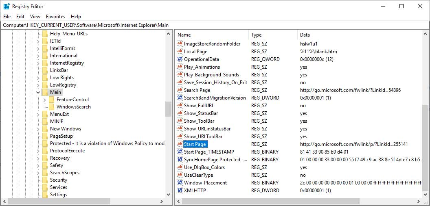Expand the FeatureControl subkey
This screenshot has width=430, height=206.
coord(45,100)
